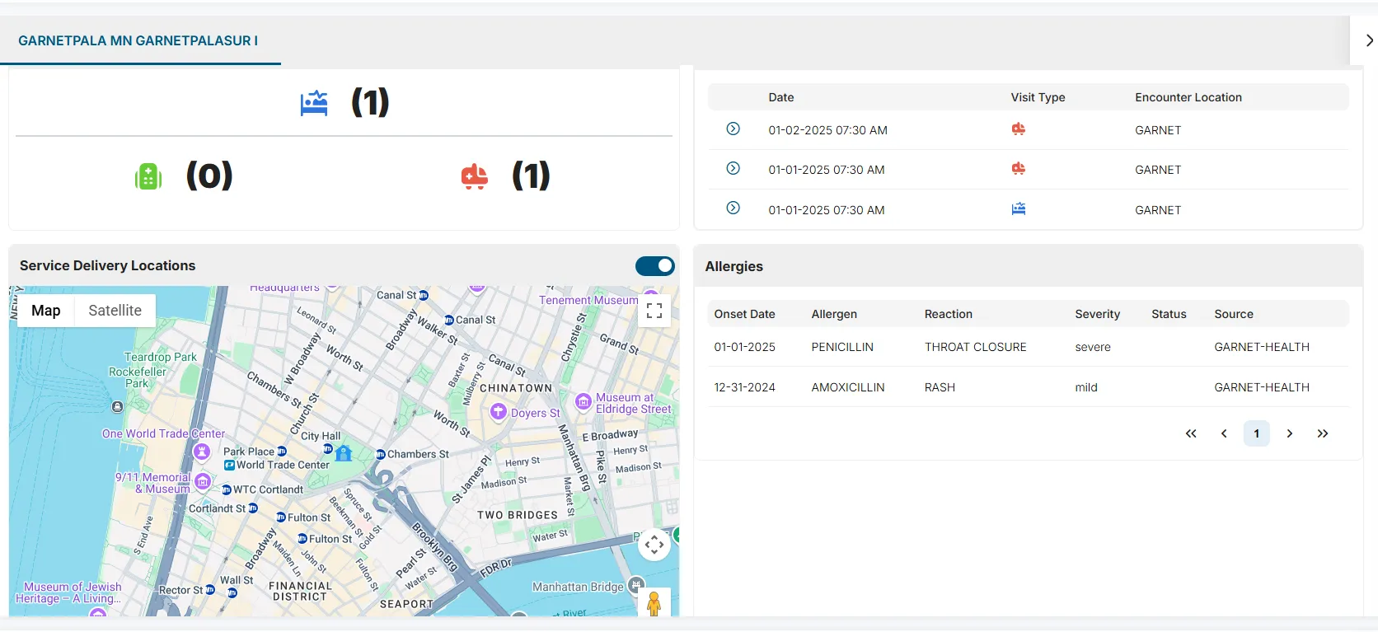Click the Park Place subway station icon
The height and width of the screenshot is (632, 1378).
(x=282, y=452)
